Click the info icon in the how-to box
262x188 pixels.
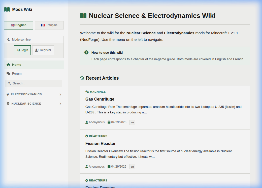pos(86,52)
